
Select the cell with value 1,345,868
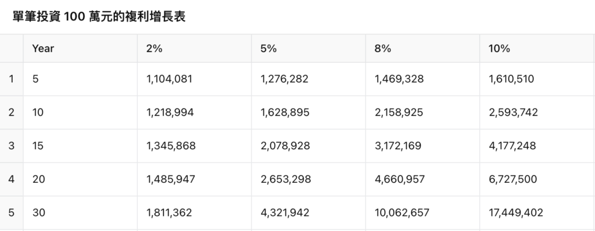(194, 146)
